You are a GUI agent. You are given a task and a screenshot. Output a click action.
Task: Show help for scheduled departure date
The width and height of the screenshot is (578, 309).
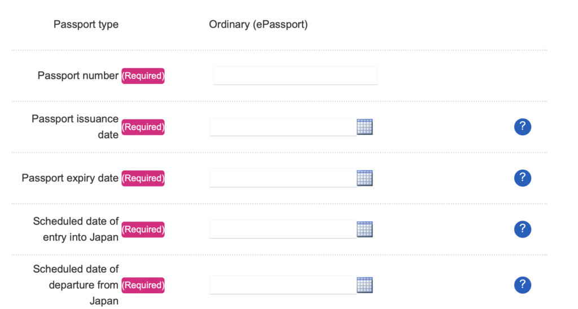click(x=522, y=285)
